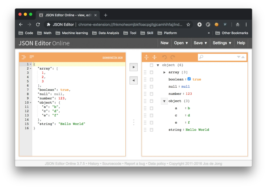Open a new browser tab with plus
Screen dimensions: 267x188
pyautogui.click(x=106, y=15)
